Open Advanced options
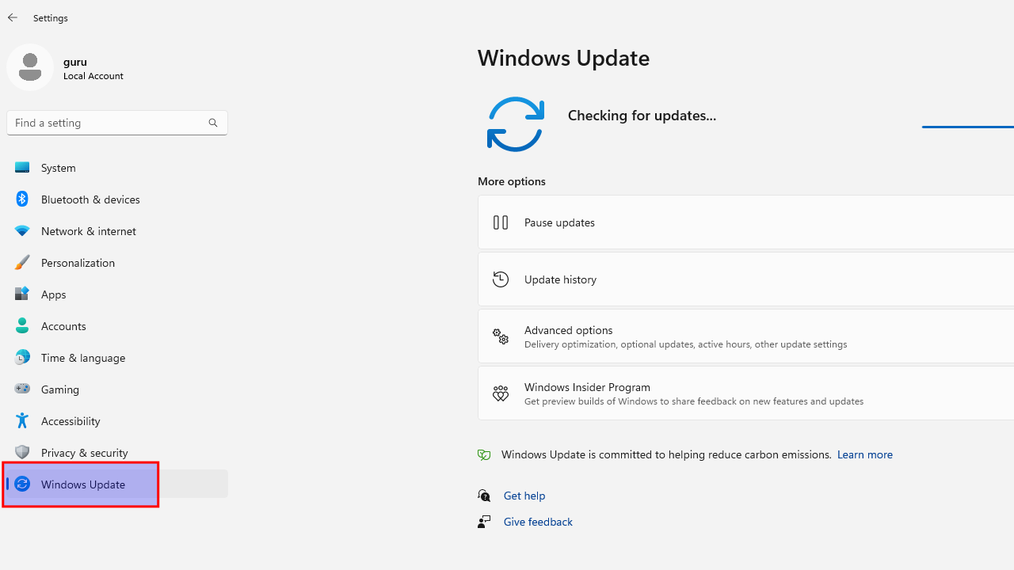 [x=745, y=336]
